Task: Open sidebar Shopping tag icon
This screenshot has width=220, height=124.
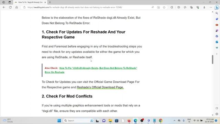Action: pyautogui.click(x=217, y=19)
